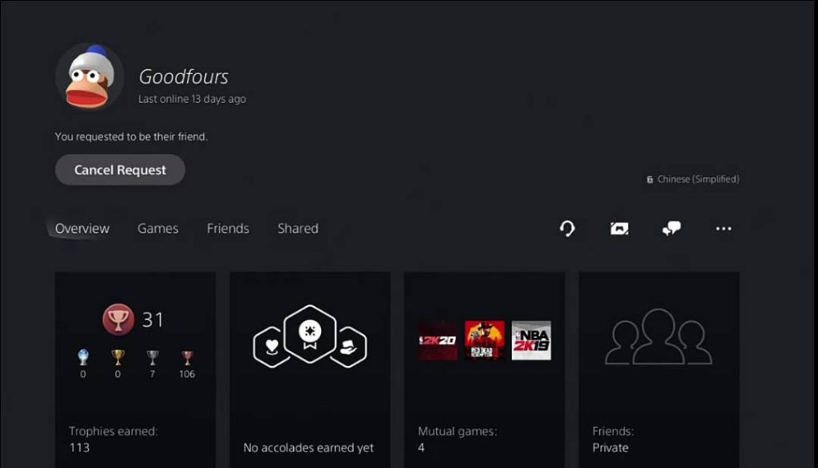Select the platinum trophy icon
Image resolution: width=818 pixels, height=468 pixels.
81,357
